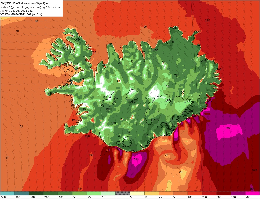Click the 186 value in the dark red sea
The image size is (260, 199).
point(91,155)
